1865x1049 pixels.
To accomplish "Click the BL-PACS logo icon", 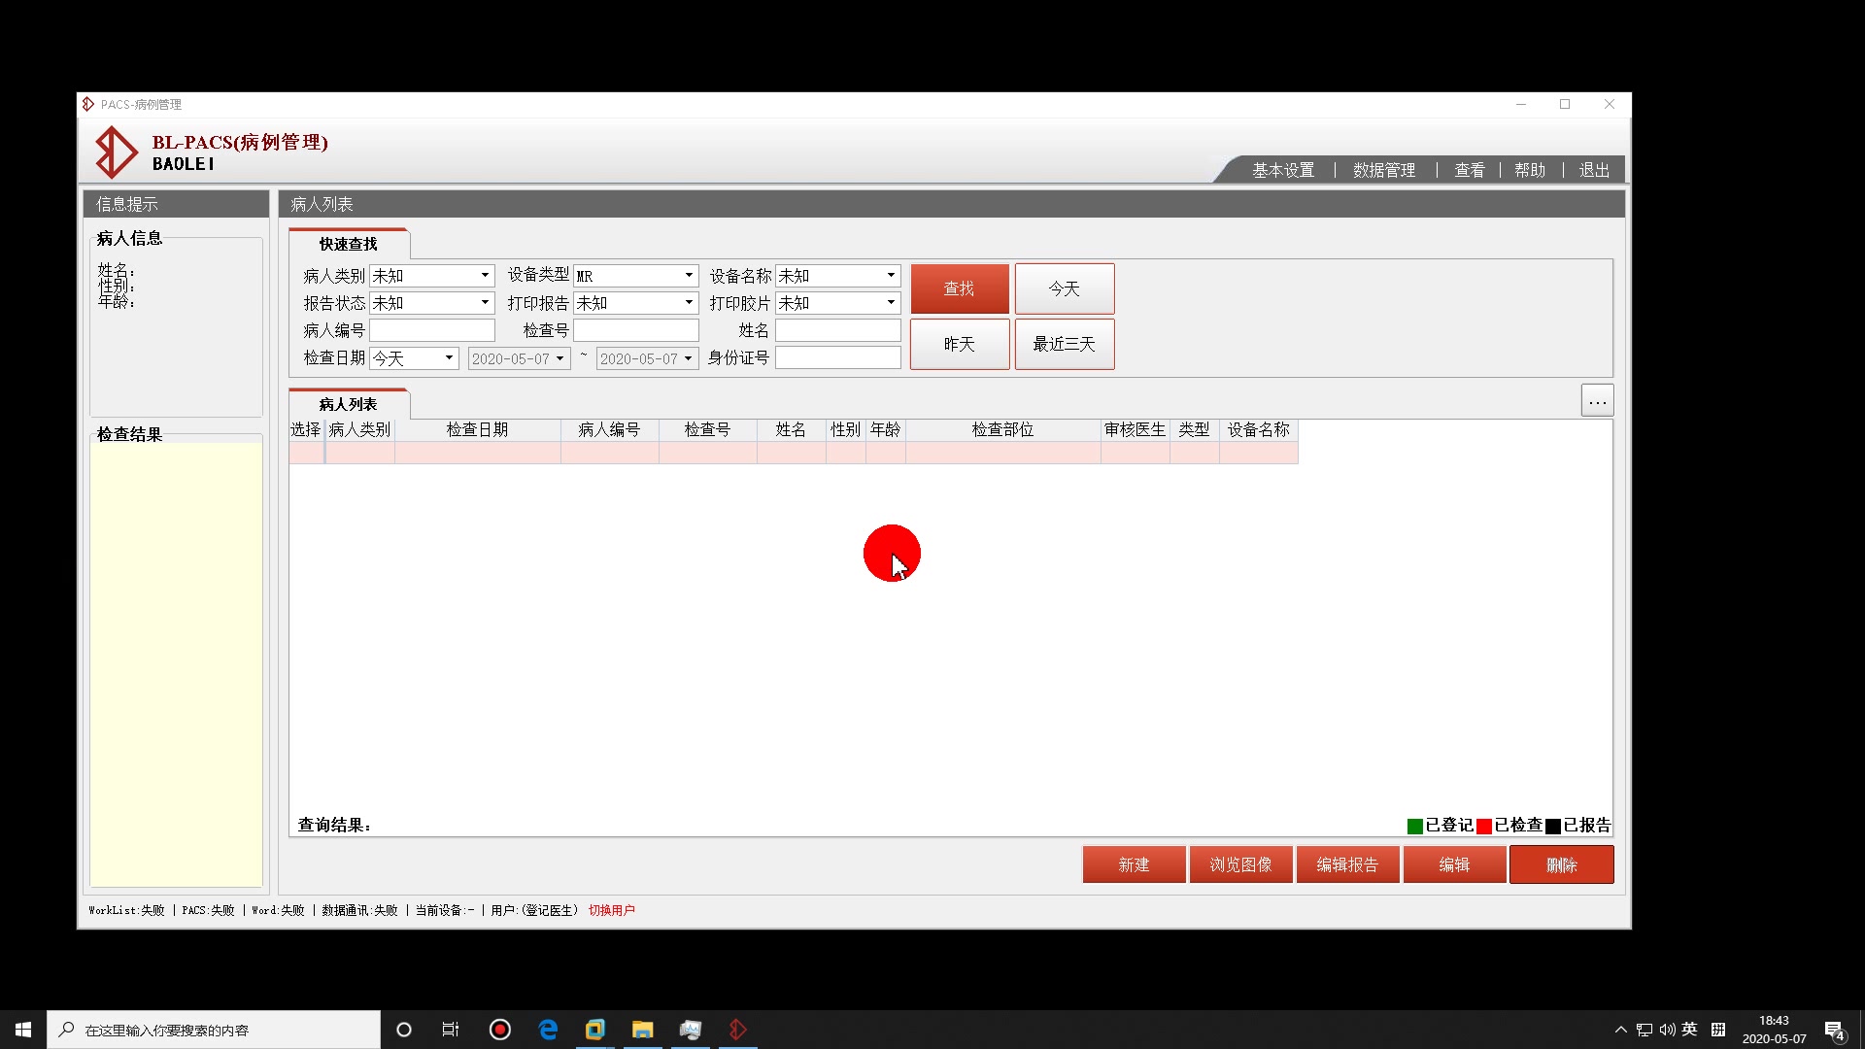I will (116, 152).
